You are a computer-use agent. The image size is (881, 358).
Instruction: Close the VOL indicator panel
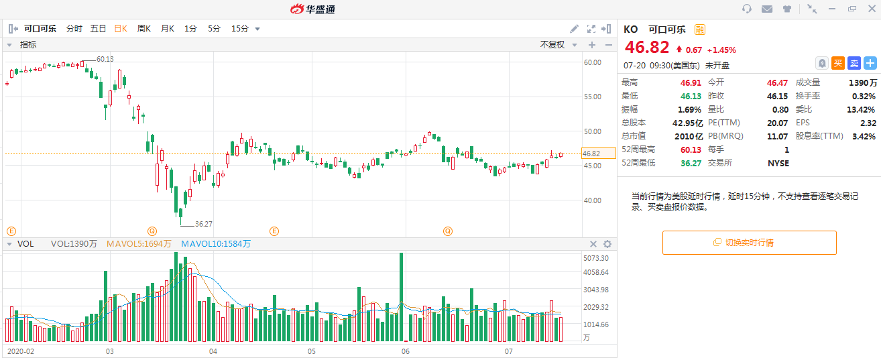tap(593, 244)
